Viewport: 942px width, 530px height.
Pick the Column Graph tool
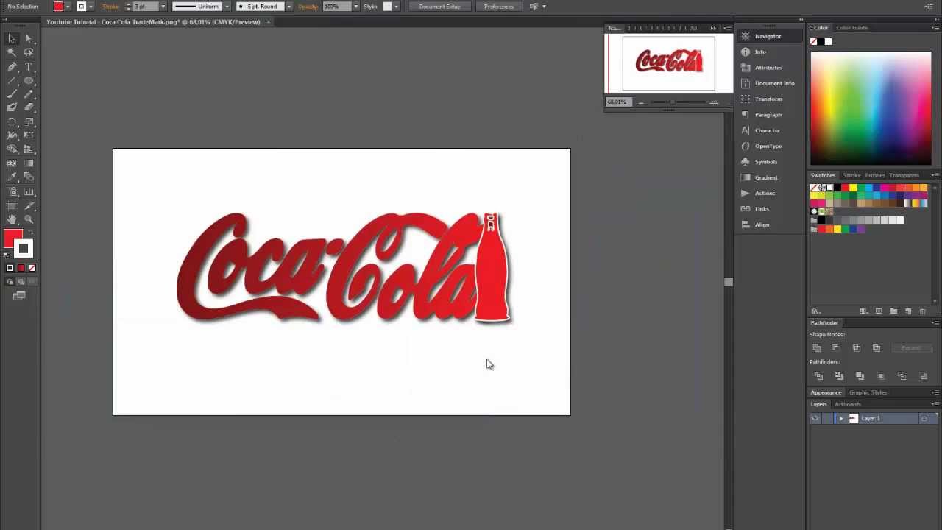point(29,191)
